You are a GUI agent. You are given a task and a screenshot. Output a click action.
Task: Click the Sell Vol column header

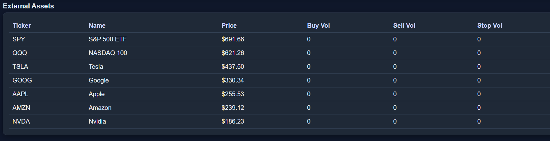pyautogui.click(x=404, y=26)
